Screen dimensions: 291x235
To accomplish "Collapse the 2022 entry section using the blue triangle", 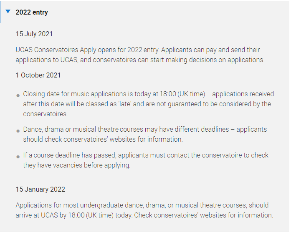I will [8, 12].
